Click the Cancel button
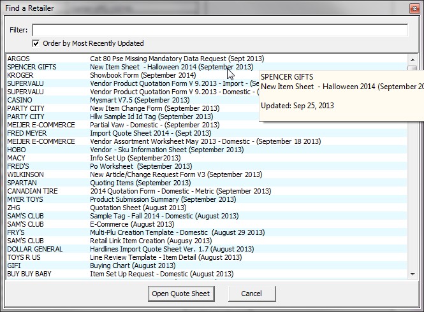 coord(252,294)
